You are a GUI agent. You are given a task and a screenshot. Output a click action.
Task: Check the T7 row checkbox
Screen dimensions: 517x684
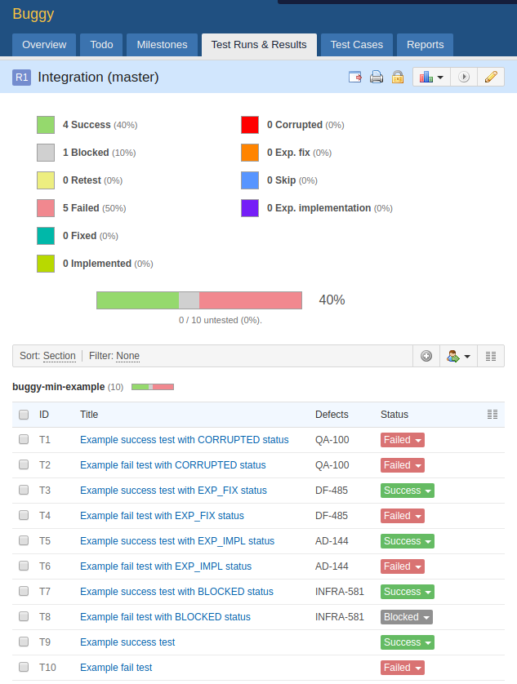point(24,591)
